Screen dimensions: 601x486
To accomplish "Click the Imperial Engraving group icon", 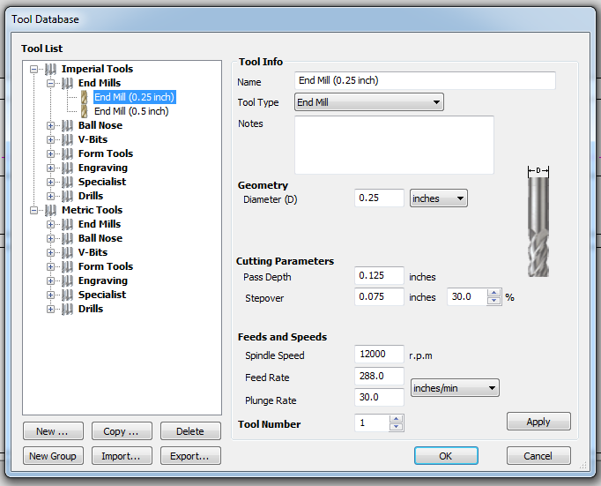I will (68, 168).
